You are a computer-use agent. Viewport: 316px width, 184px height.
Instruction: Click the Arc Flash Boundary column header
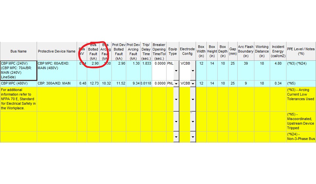point(246,51)
